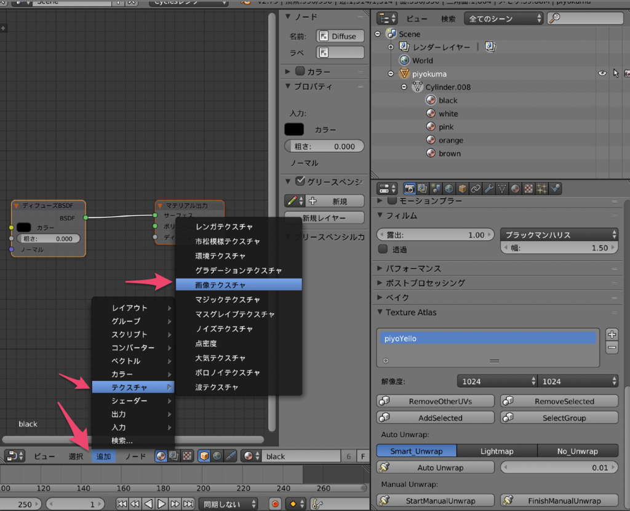The height and width of the screenshot is (511, 630).
Task: Open the 追加 menu in node editor
Action: coord(103,456)
